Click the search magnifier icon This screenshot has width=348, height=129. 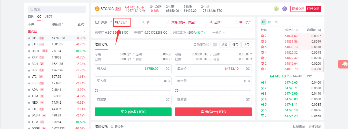click(x=31, y=9)
